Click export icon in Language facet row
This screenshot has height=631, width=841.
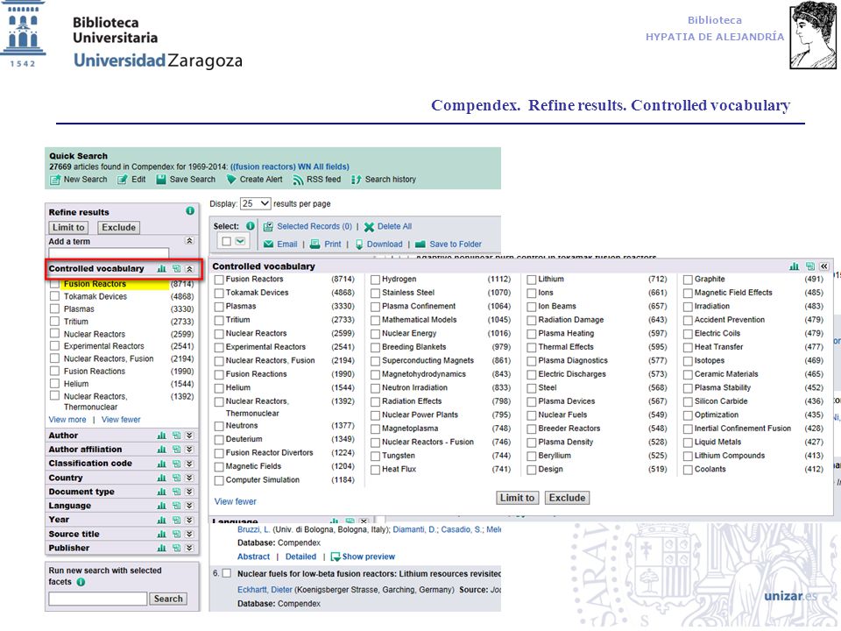(176, 506)
